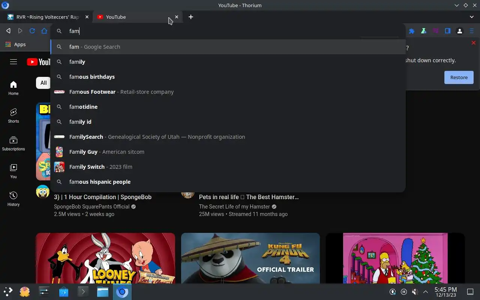Go to YouTube Home in sidebar
This screenshot has height=300, width=480.
coord(13,88)
